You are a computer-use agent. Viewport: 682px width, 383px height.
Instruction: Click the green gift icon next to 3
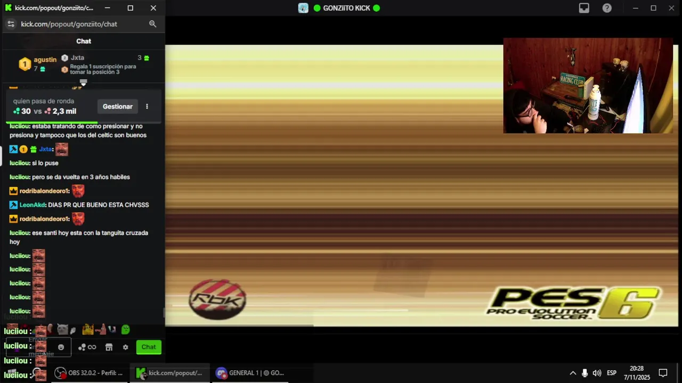pyautogui.click(x=147, y=58)
